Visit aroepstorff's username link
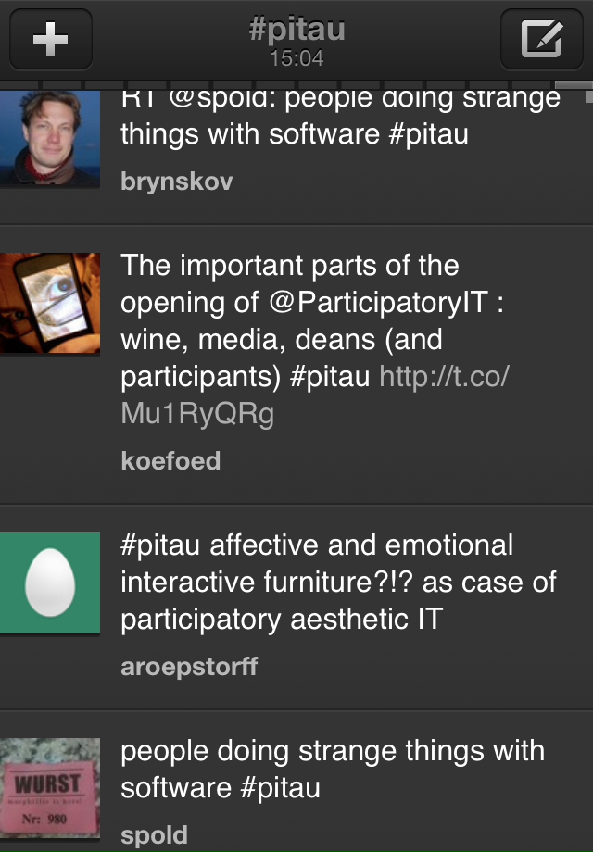 [x=189, y=666]
